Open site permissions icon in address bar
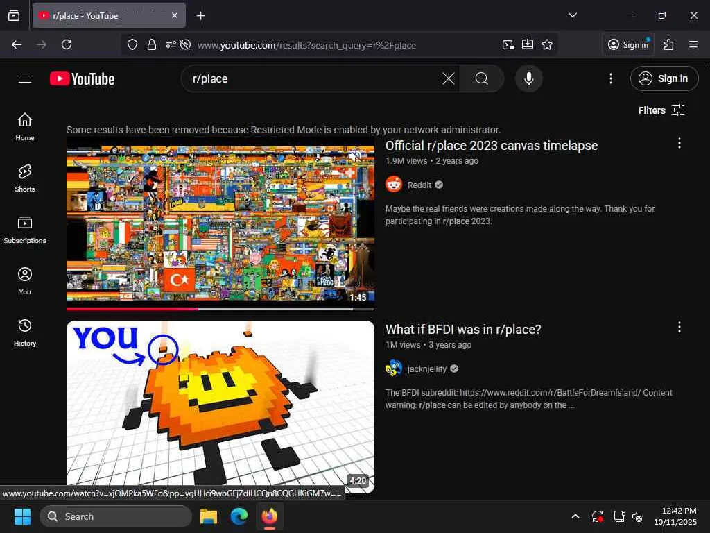The width and height of the screenshot is (710, 533). [x=171, y=44]
